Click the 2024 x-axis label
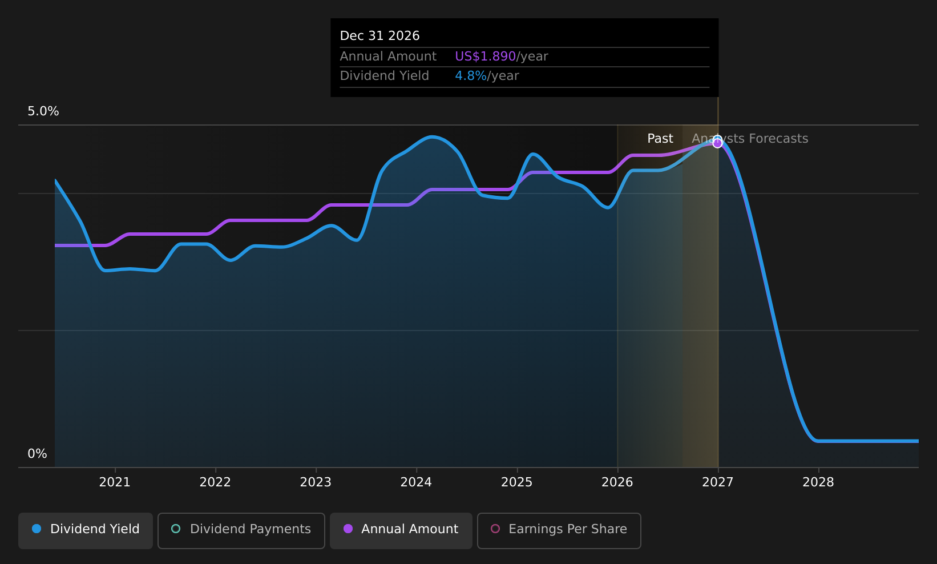Screen dimensions: 937x564 [x=416, y=482]
